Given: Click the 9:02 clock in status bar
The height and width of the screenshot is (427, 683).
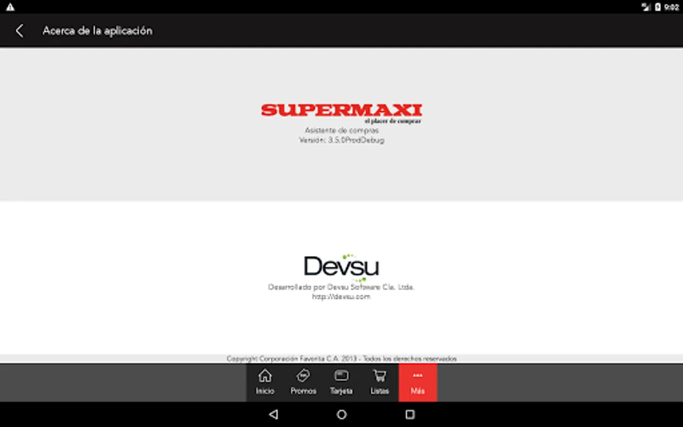Looking at the screenshot, I should 671,7.
